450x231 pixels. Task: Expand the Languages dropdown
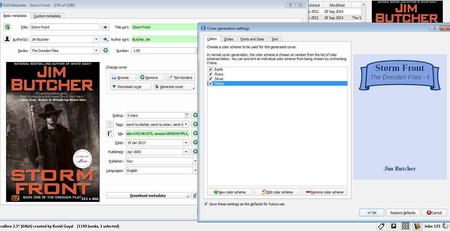pyautogui.click(x=195, y=171)
